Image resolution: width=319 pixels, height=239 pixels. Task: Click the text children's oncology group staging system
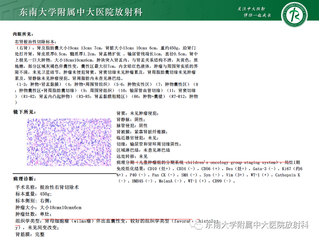click(x=231, y=163)
